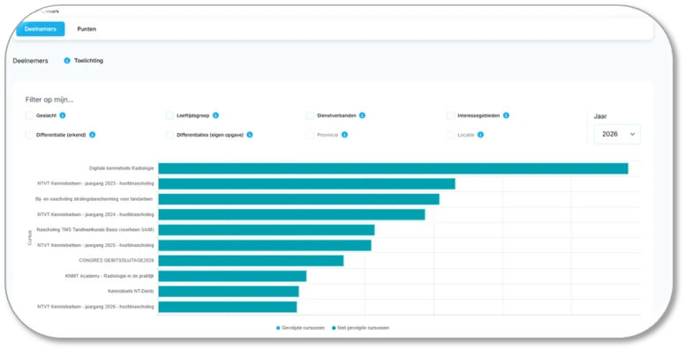Check the Interessegebieden filter
This screenshot has width=685, height=350.
pyautogui.click(x=450, y=115)
